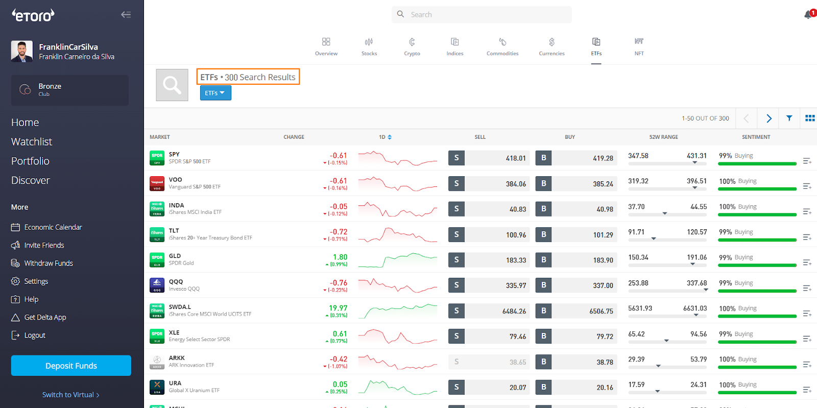Sell QQQ at 335.97
Screen dimensions: 817x408
click(x=489, y=285)
